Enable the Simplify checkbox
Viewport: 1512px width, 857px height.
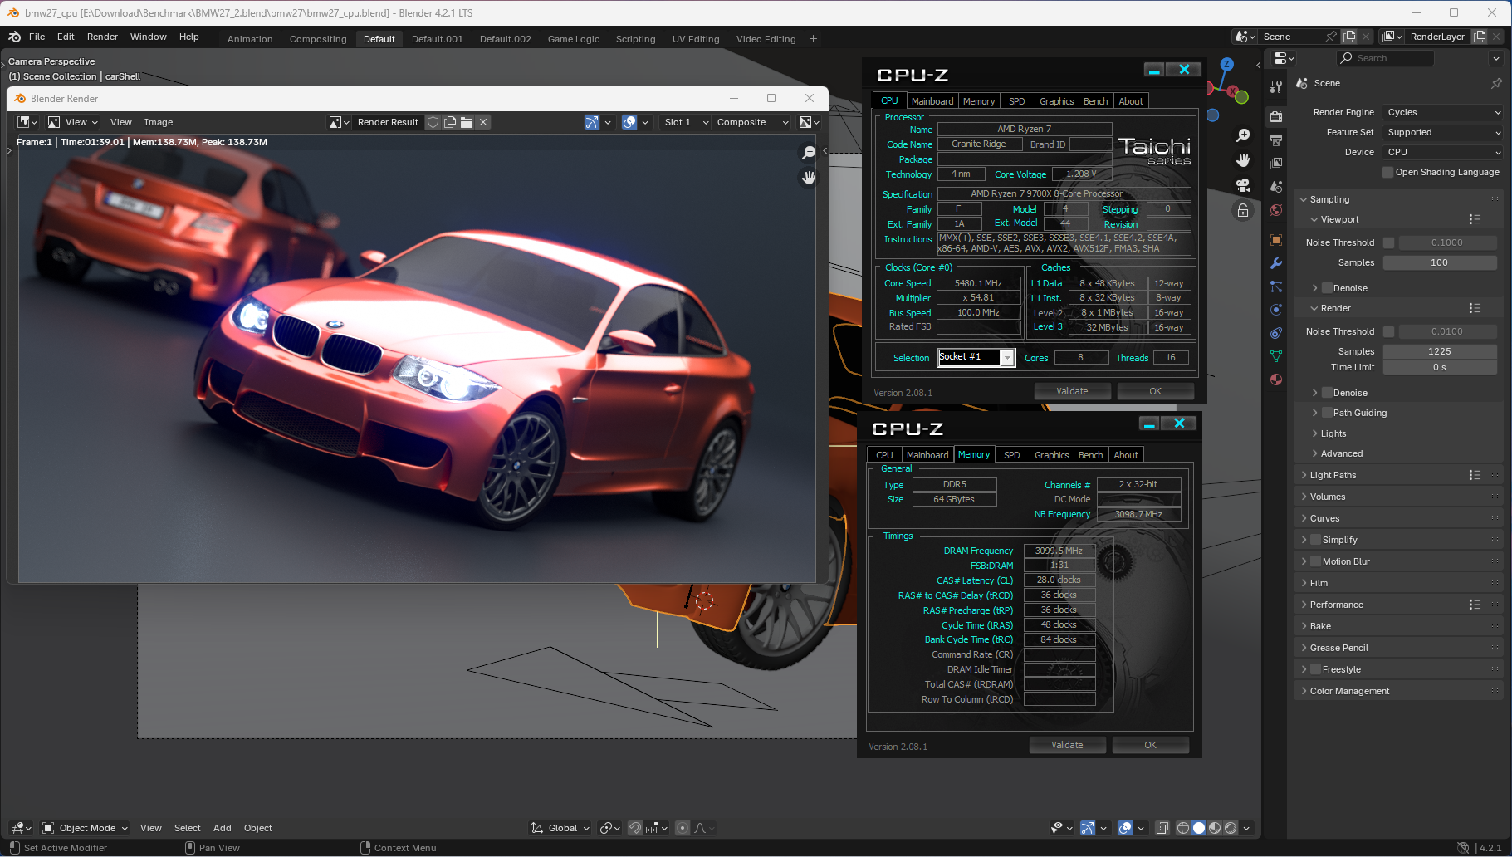click(1315, 540)
